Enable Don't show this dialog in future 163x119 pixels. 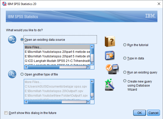[6, 113]
